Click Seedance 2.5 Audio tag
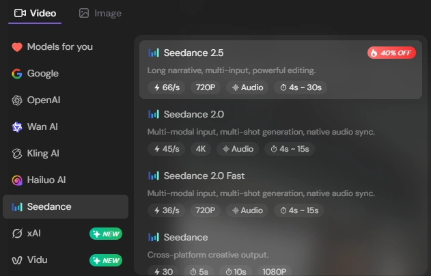The image size is (431, 276). [247, 87]
